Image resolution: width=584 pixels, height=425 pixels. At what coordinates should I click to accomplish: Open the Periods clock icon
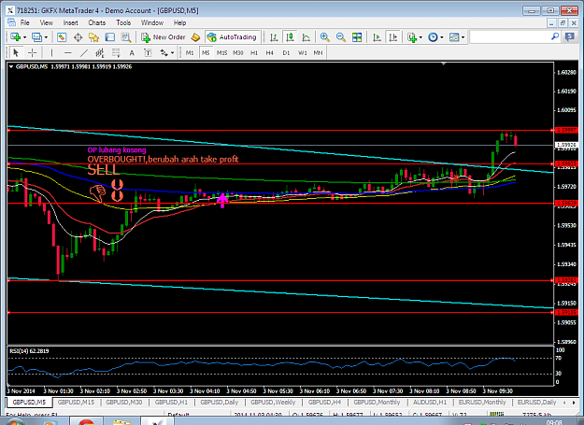click(433, 37)
